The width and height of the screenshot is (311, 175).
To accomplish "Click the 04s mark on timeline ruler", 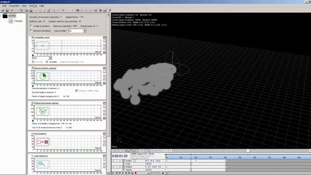I will 225,157.
